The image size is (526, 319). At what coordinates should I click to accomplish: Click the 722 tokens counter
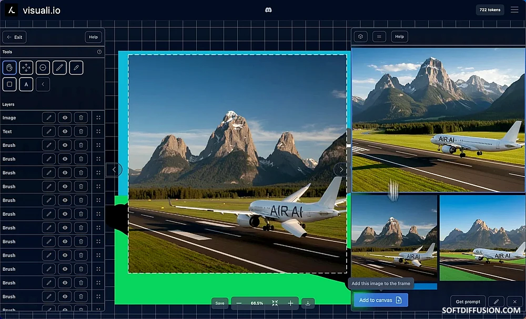click(x=490, y=10)
